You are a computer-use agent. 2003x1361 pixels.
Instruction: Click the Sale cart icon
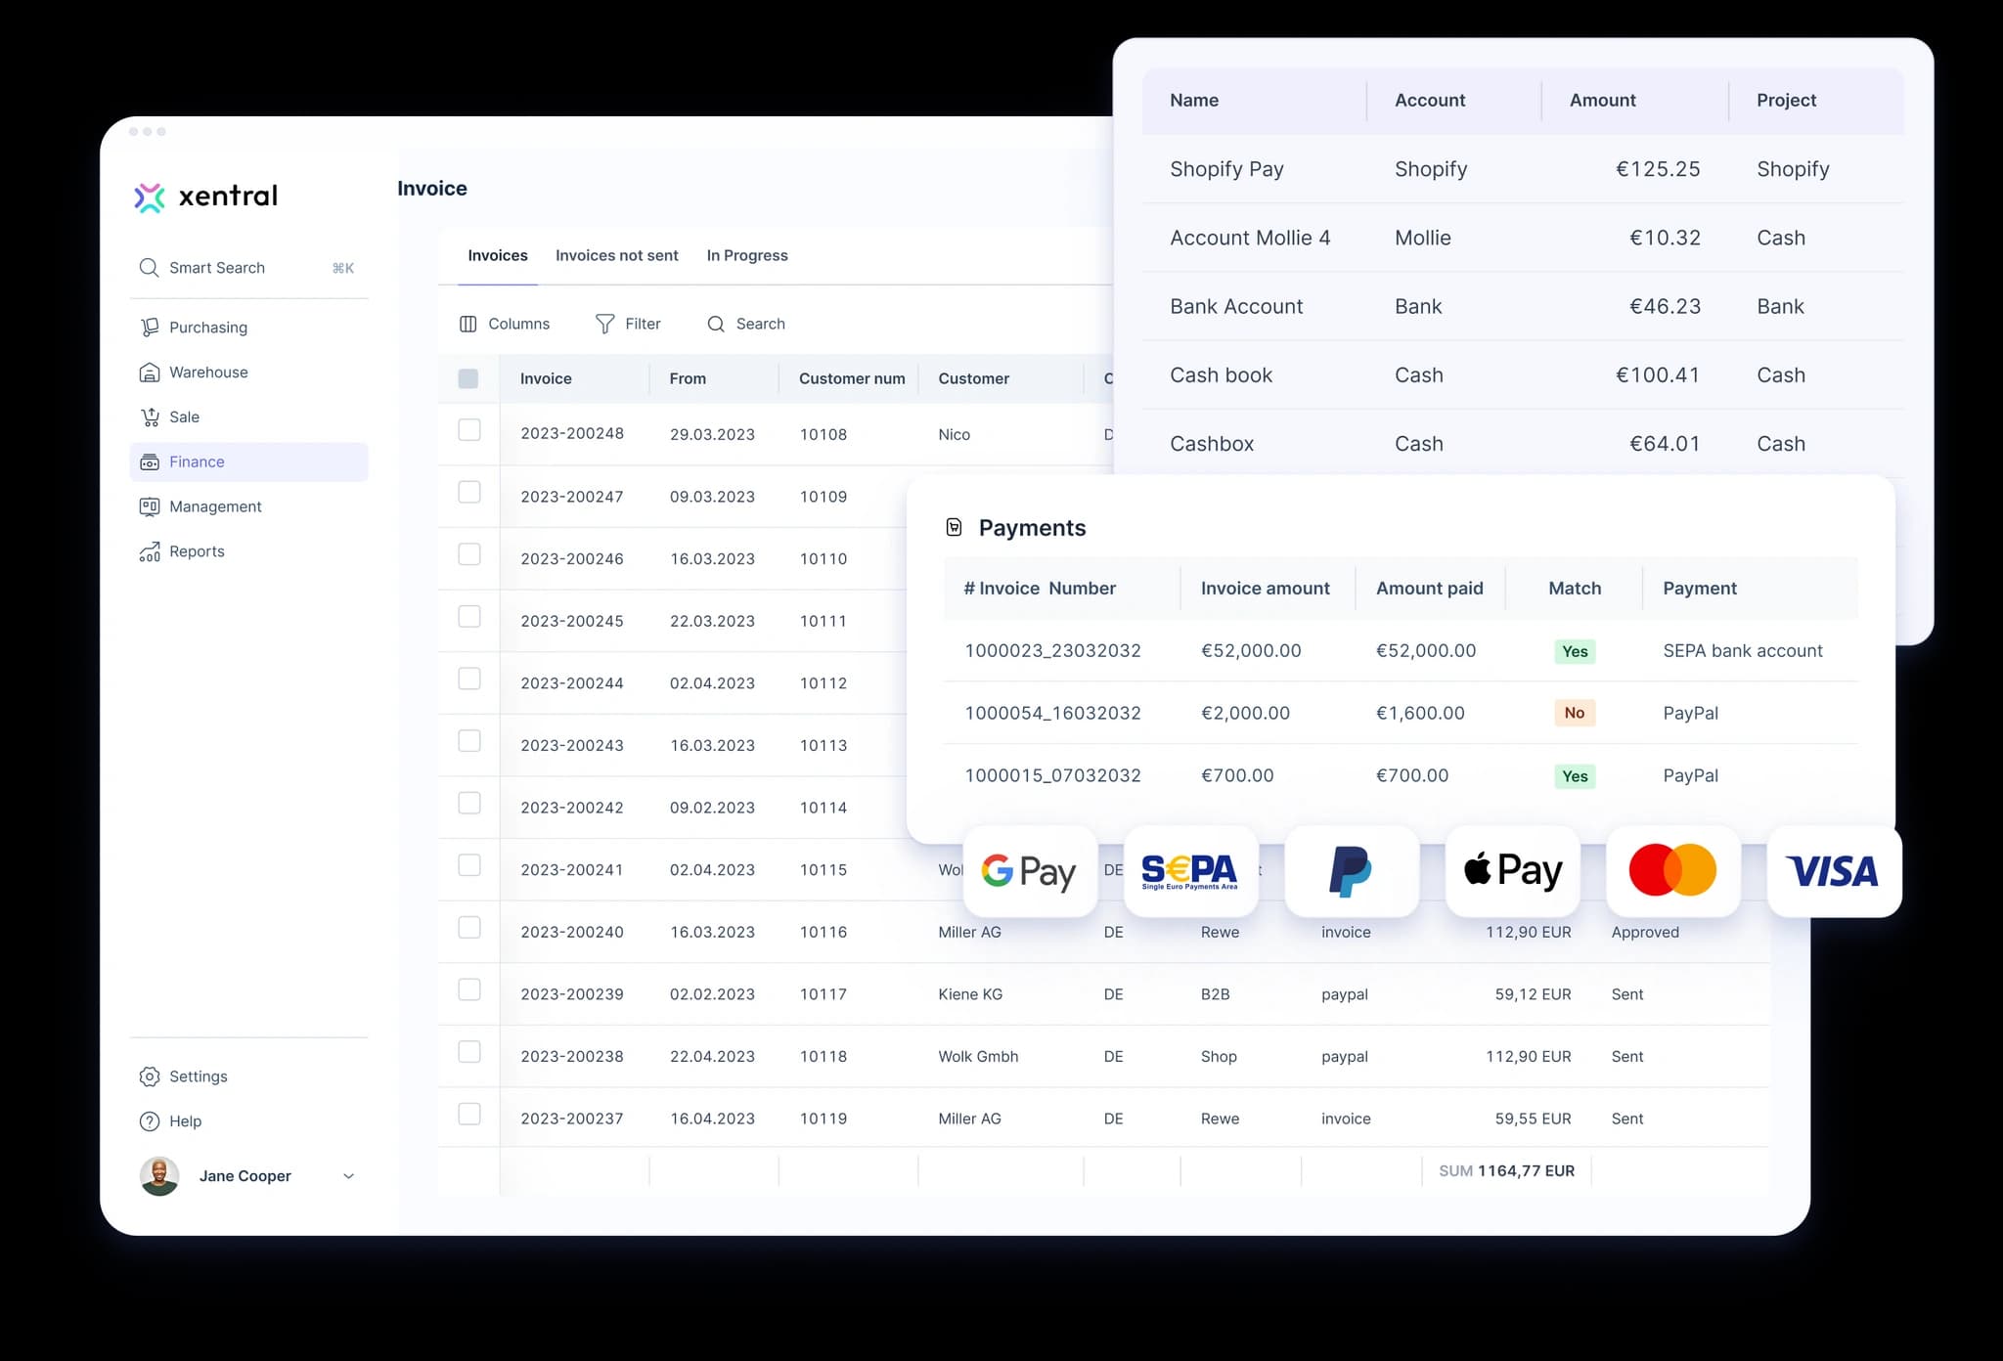click(x=150, y=417)
